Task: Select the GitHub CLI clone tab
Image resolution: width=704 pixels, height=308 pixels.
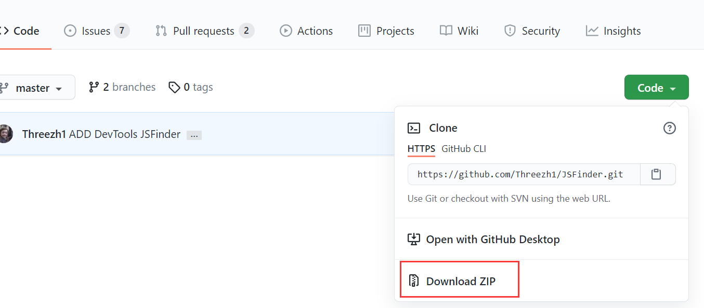Action: pyautogui.click(x=464, y=149)
